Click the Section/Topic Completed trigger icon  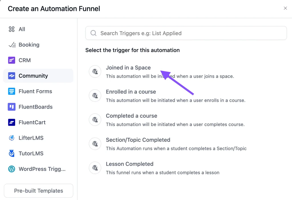click(95, 144)
